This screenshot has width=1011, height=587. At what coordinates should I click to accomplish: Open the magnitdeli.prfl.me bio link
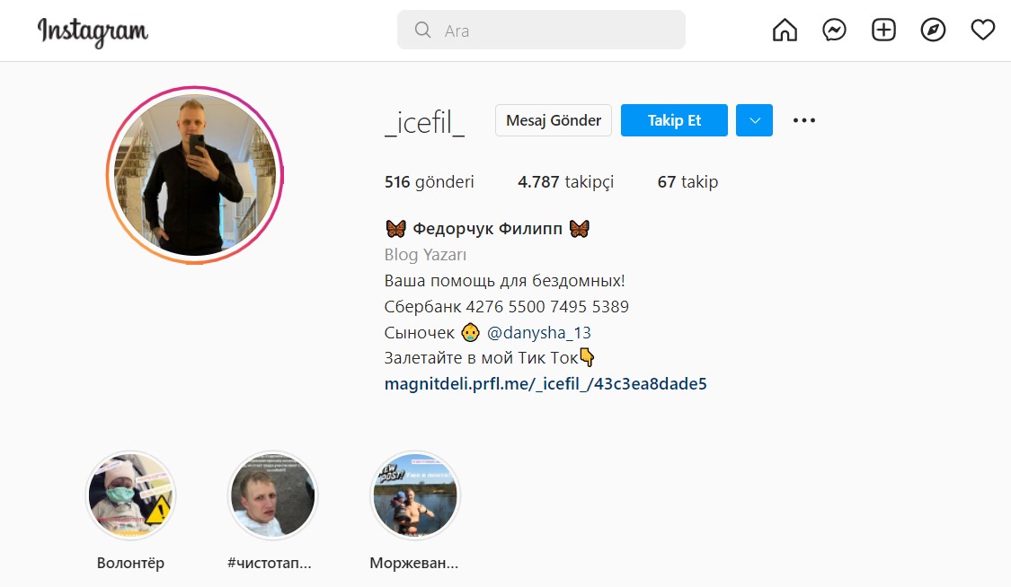545,383
